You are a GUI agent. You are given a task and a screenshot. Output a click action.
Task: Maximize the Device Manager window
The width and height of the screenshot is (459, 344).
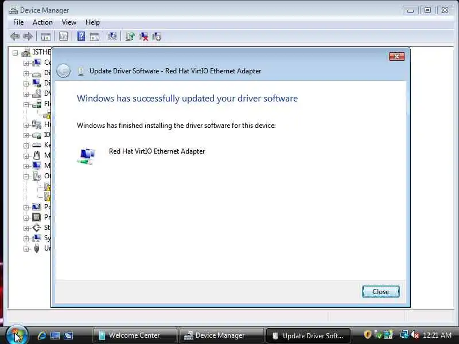[x=427, y=10]
